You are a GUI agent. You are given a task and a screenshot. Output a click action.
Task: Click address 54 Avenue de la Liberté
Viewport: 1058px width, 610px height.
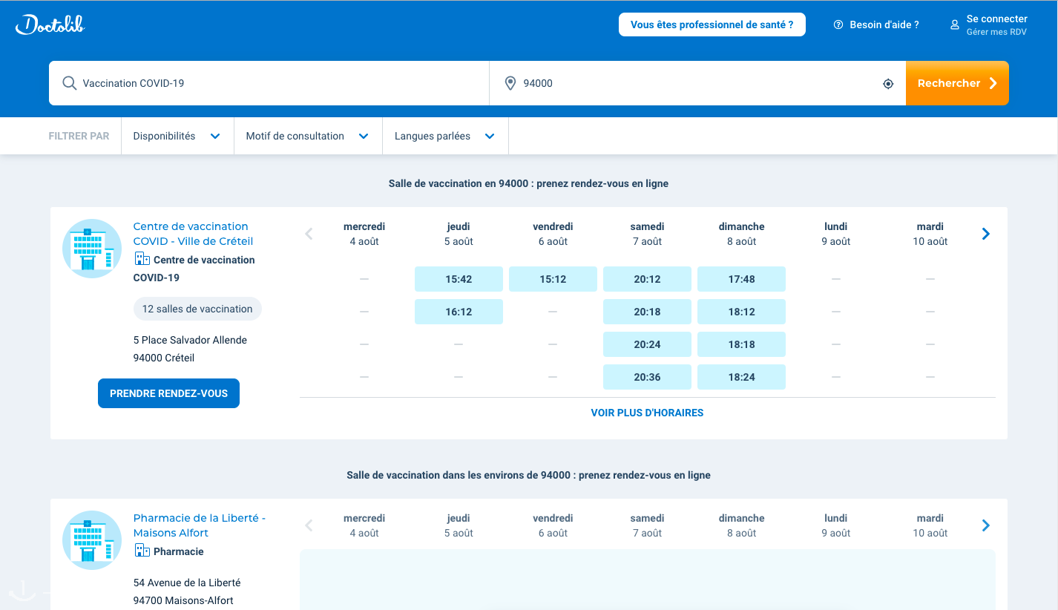[187, 583]
